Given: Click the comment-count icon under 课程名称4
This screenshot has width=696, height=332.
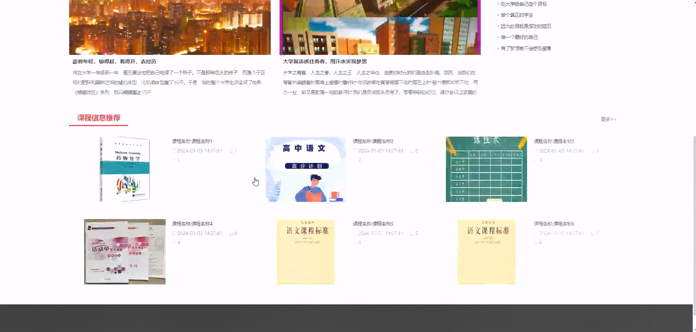Looking at the screenshot, I should [174, 242].
